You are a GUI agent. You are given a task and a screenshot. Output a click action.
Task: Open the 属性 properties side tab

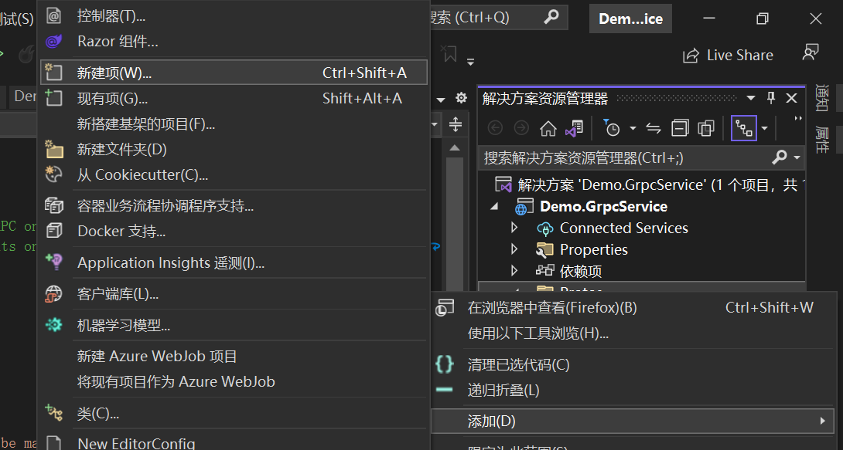pyautogui.click(x=821, y=140)
